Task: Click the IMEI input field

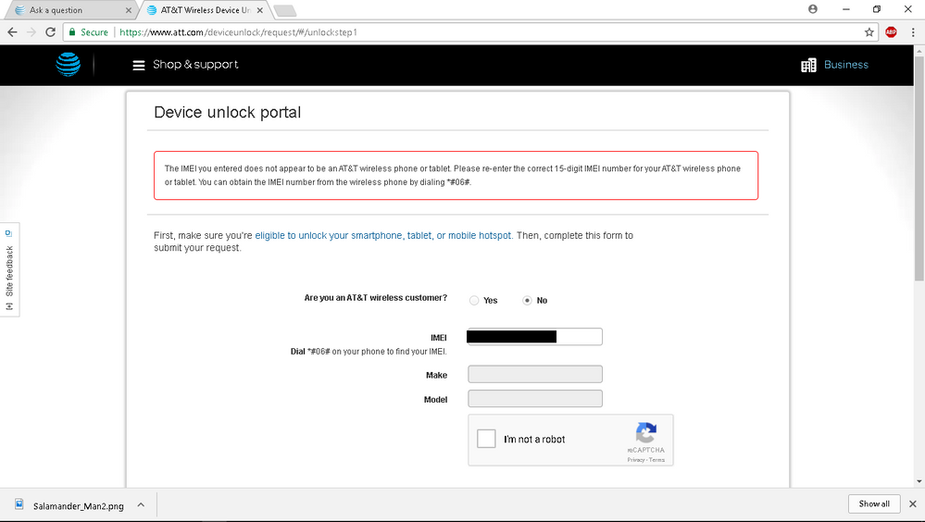Action: [534, 337]
